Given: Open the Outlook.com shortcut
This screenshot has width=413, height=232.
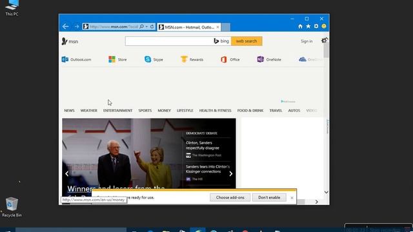Looking at the screenshot, I should click(x=76, y=60).
